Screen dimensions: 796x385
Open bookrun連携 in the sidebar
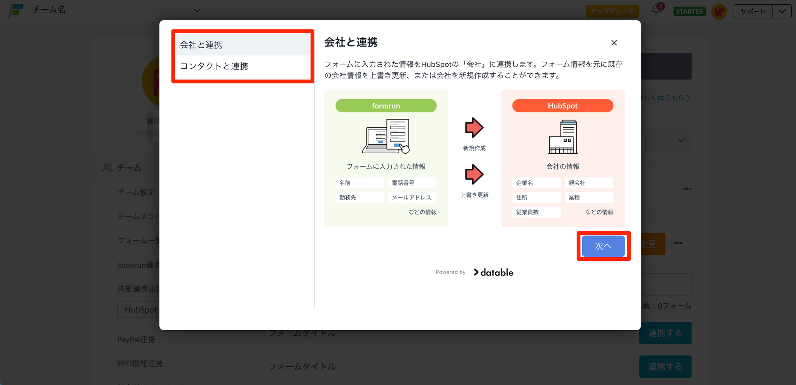tap(138, 265)
